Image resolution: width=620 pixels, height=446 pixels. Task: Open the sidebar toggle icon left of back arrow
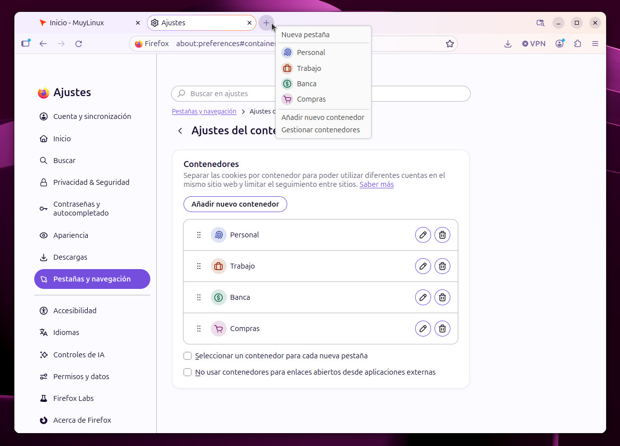coord(26,44)
